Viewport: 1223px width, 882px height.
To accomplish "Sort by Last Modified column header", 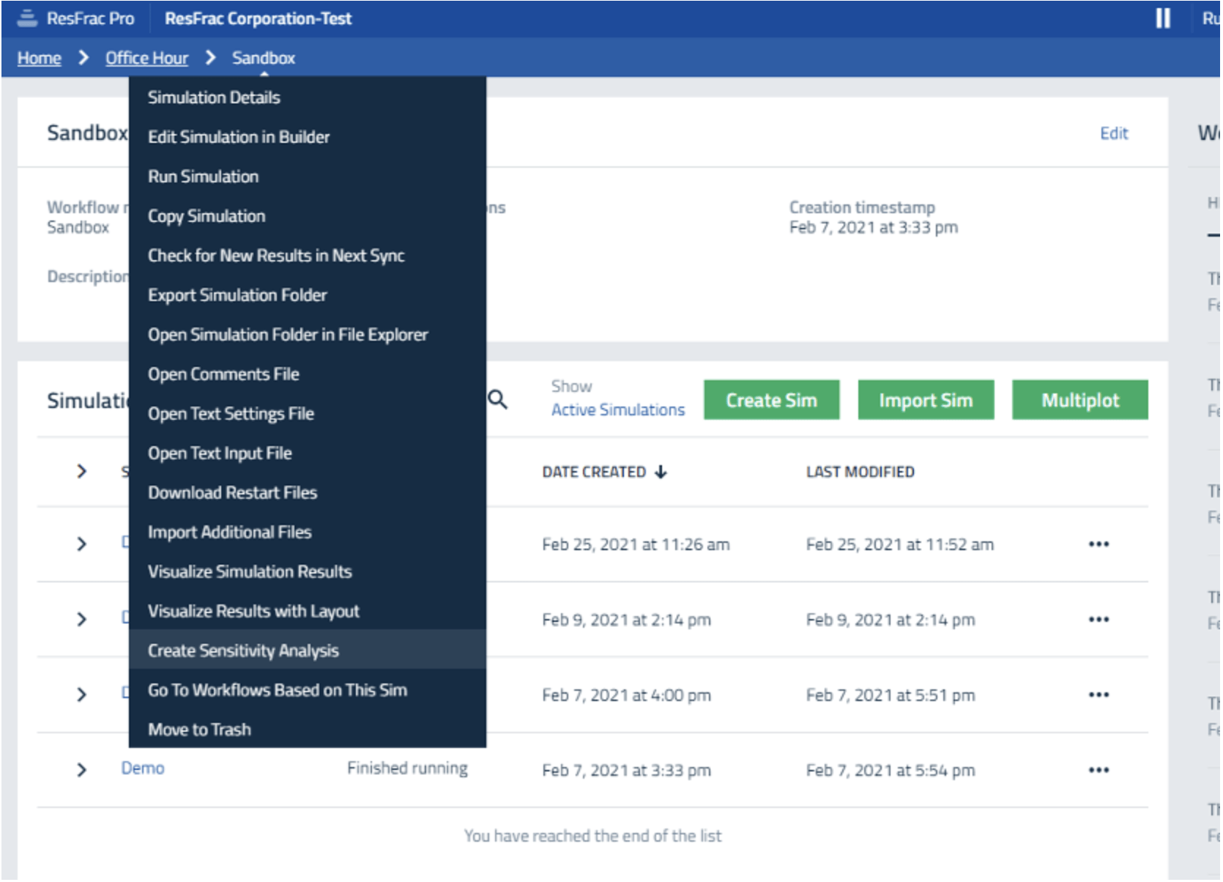I will [860, 472].
